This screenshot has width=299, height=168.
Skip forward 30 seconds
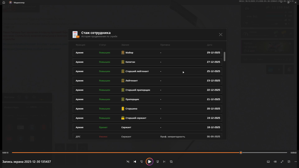coord(158,162)
